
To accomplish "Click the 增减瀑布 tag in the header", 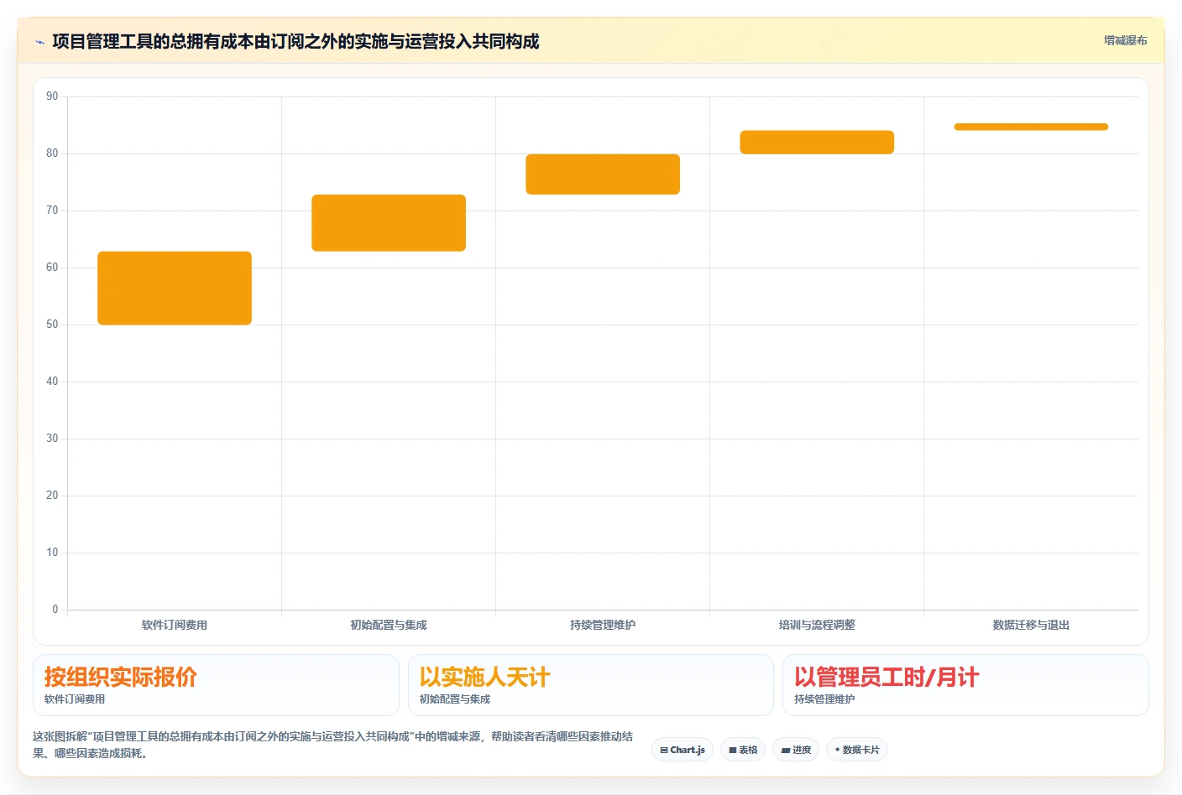I will 1125,40.
